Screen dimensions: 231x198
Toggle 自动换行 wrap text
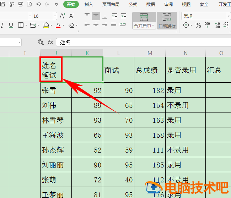coord(167,21)
